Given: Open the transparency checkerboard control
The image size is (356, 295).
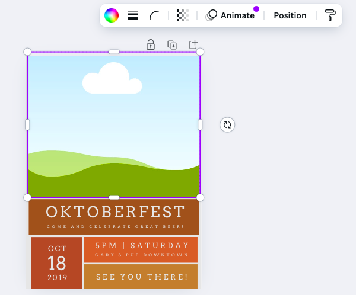Looking at the screenshot, I should coord(183,15).
